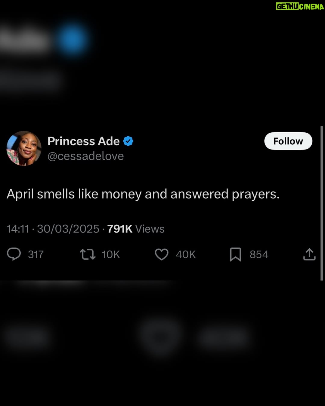Click the GETHU CINEMA watermark logo
Screen dimensions: 325x406
(300, 6)
